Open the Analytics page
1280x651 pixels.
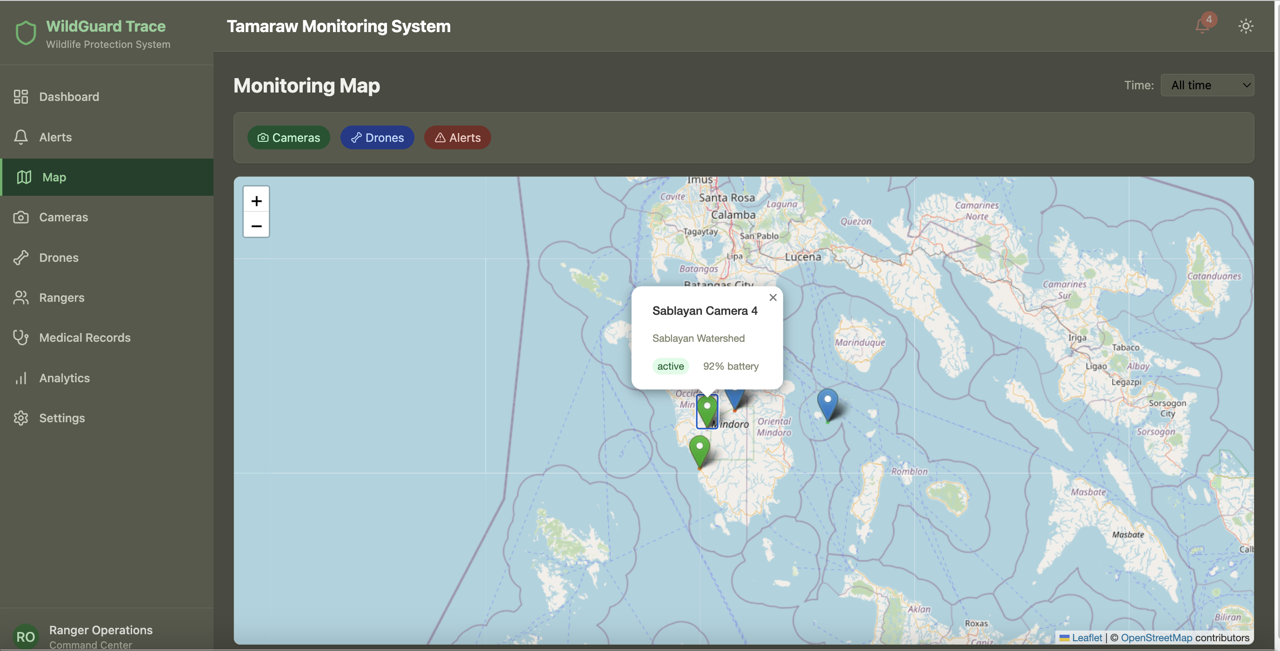pos(65,378)
